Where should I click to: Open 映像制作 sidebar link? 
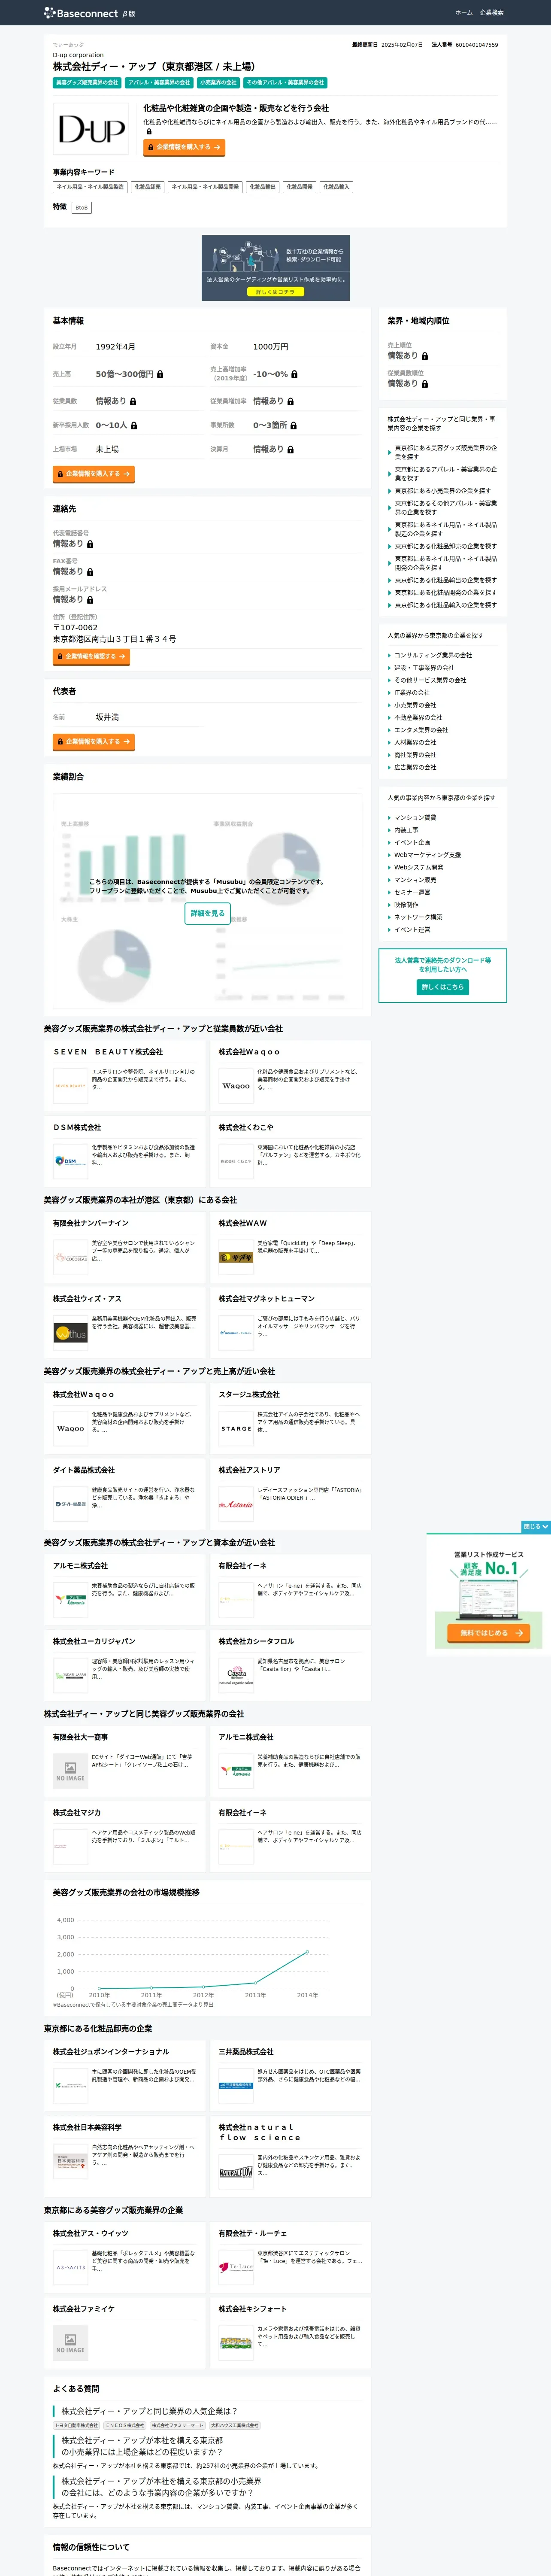click(x=406, y=905)
